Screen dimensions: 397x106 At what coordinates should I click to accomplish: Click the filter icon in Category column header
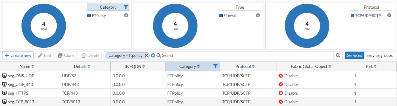click(x=215, y=67)
